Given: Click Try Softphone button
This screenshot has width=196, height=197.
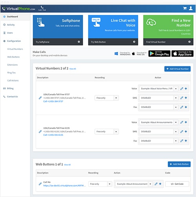Looking at the screenshot, I should [58, 42].
